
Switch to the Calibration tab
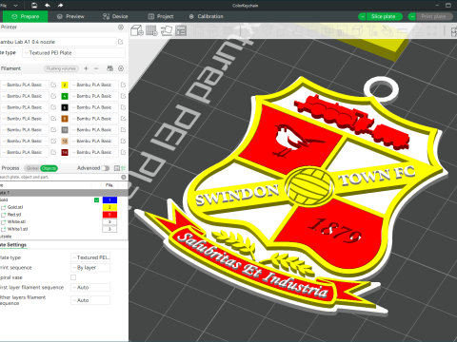tap(207, 16)
